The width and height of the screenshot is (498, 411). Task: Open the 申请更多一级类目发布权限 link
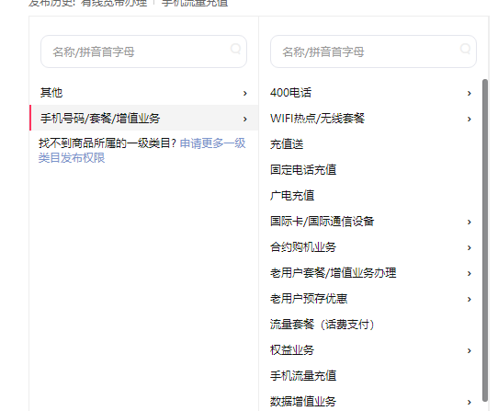tap(142, 151)
